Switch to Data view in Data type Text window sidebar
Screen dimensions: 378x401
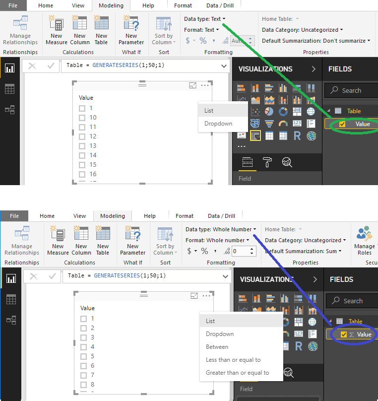pyautogui.click(x=10, y=89)
